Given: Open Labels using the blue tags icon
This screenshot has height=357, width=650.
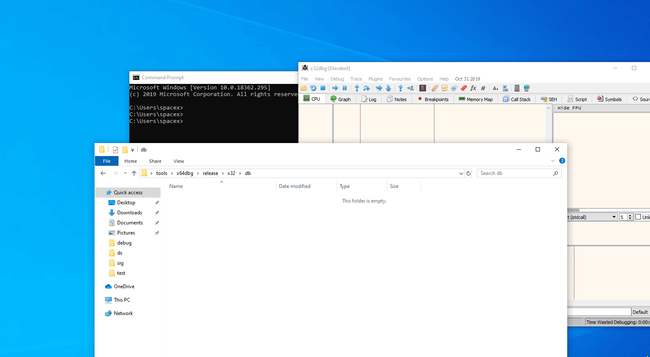Looking at the screenshot, I should pyautogui.click(x=454, y=88).
